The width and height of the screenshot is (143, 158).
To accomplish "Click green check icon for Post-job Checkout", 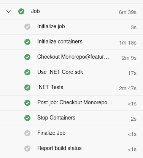I will pos(27,103).
